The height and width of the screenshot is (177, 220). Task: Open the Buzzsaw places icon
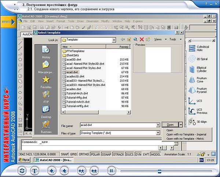pyautogui.click(x=46, y=127)
